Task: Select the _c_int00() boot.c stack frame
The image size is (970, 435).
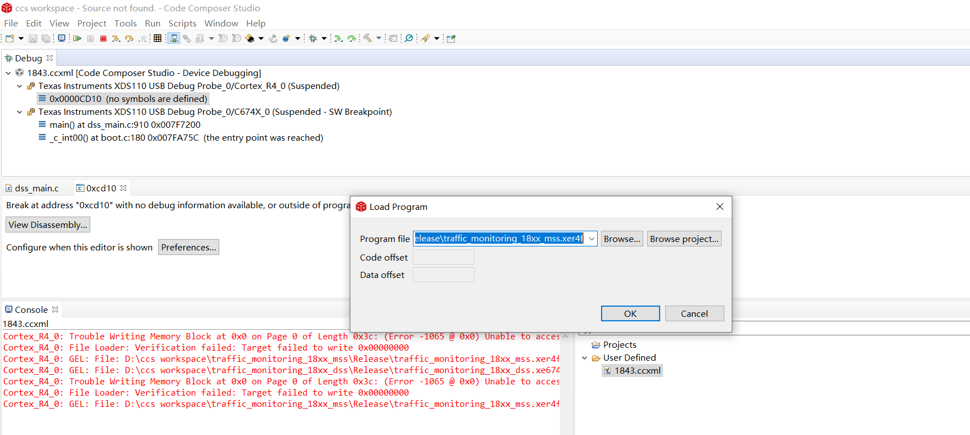Action: click(181, 137)
